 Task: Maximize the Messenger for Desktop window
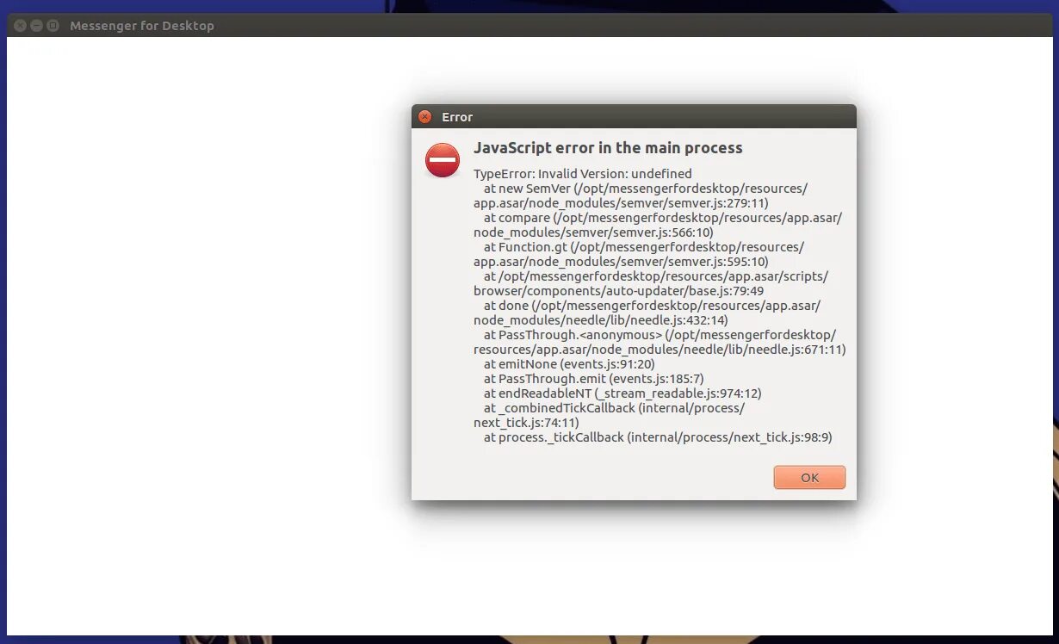point(53,26)
